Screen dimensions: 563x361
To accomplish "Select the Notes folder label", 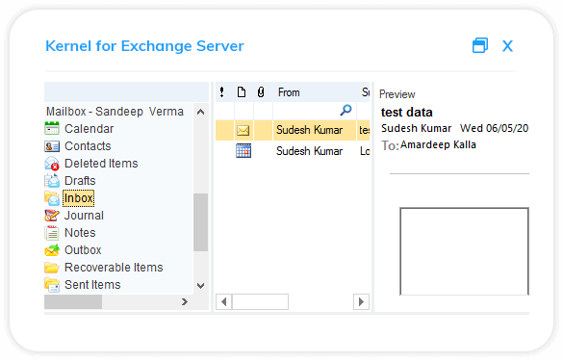I will pos(80,232).
